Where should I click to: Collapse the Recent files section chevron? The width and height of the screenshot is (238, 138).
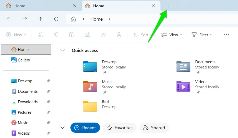click(63, 128)
